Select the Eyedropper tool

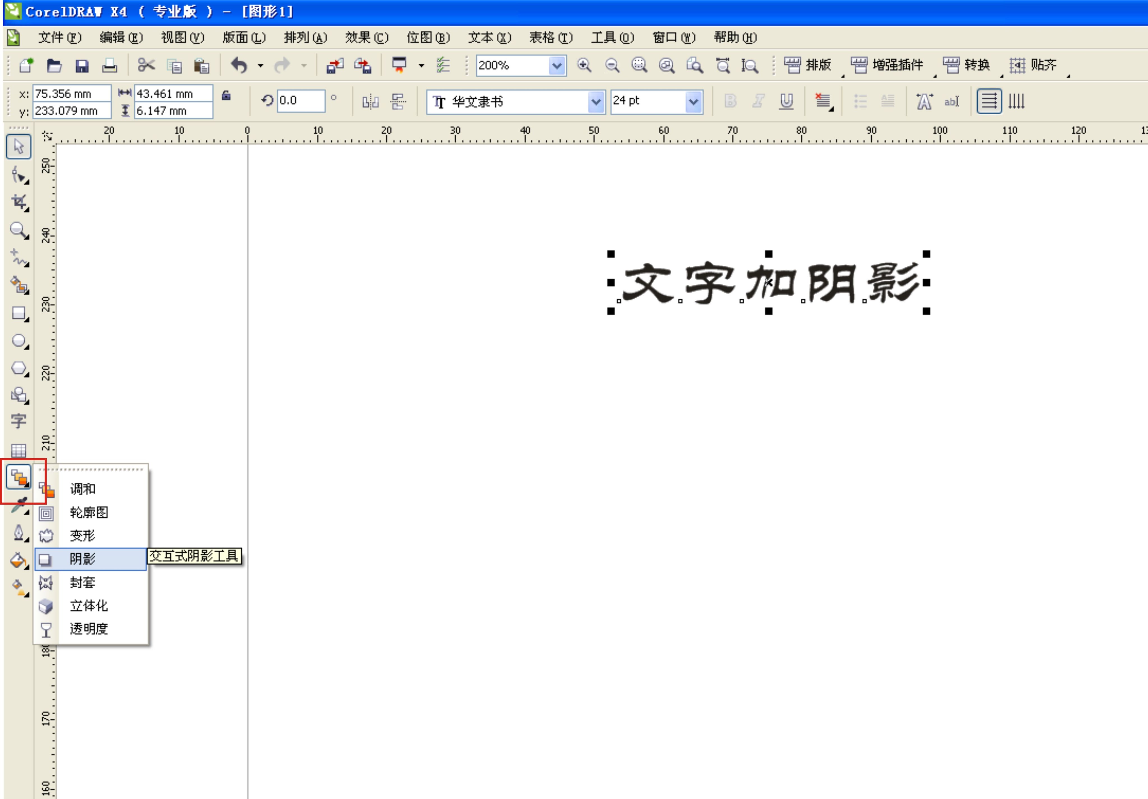(x=20, y=505)
